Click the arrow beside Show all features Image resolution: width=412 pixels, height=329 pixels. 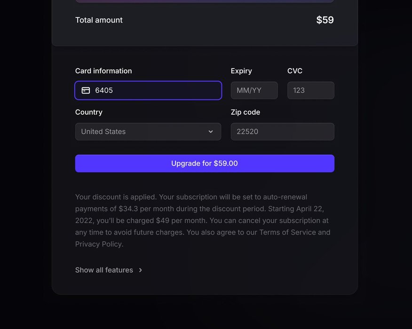click(x=140, y=270)
